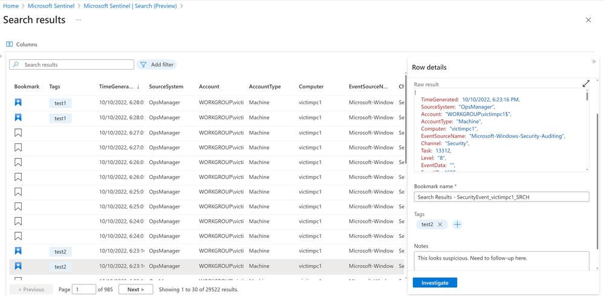604x299 pixels.
Task: Click the AccountType column header
Action: 265,87
